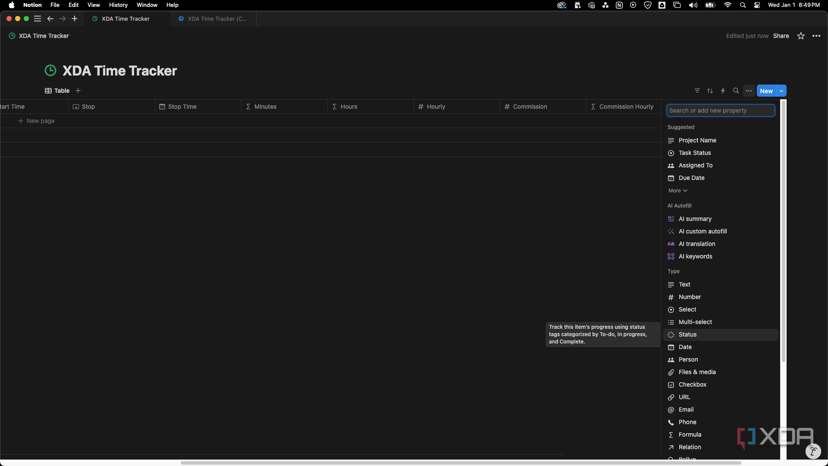Choose the Select property type
This screenshot has height=466, width=828.
tap(721, 309)
